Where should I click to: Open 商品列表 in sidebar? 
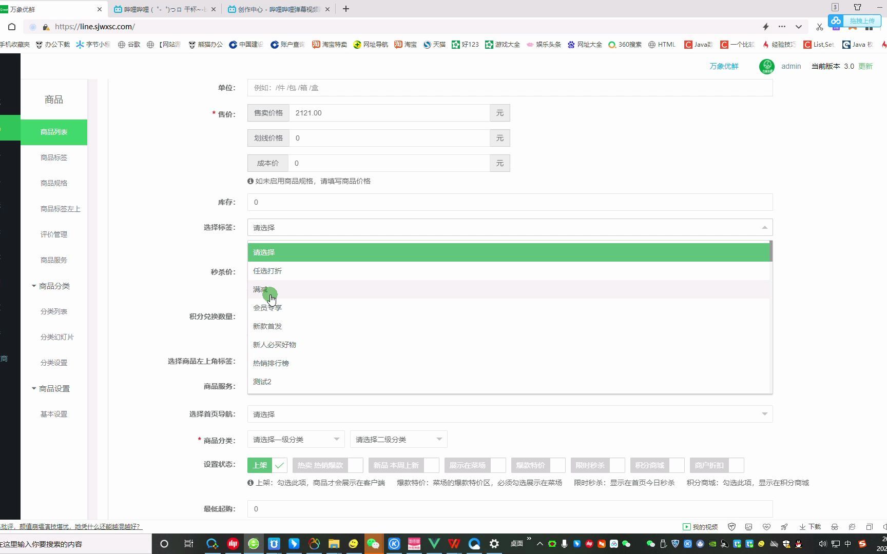tap(54, 132)
